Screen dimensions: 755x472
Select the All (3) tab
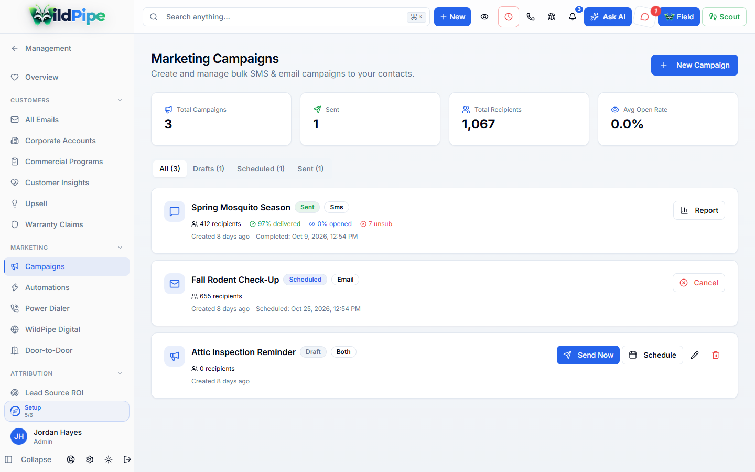170,169
